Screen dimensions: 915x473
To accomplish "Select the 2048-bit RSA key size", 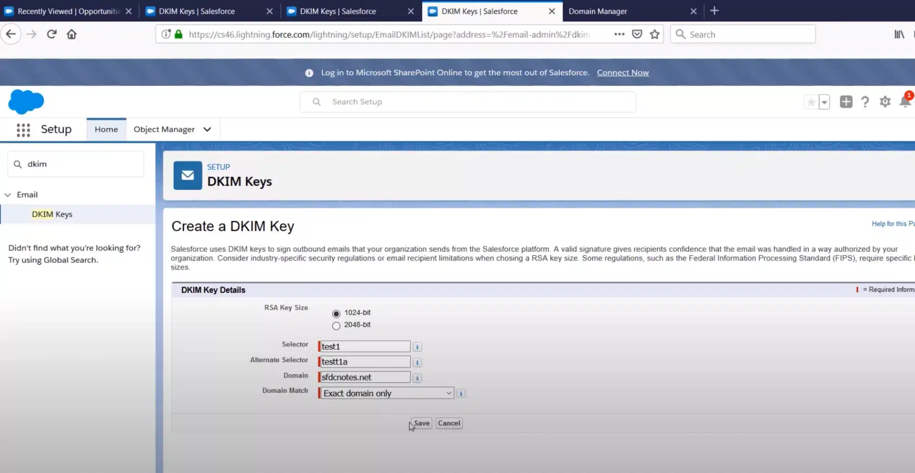I will (x=336, y=326).
